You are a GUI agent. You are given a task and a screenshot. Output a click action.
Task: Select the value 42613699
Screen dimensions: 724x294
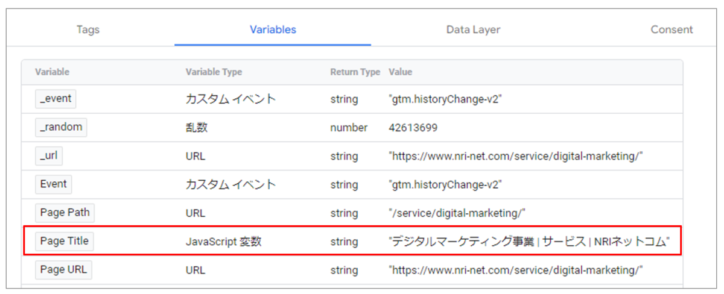click(413, 128)
